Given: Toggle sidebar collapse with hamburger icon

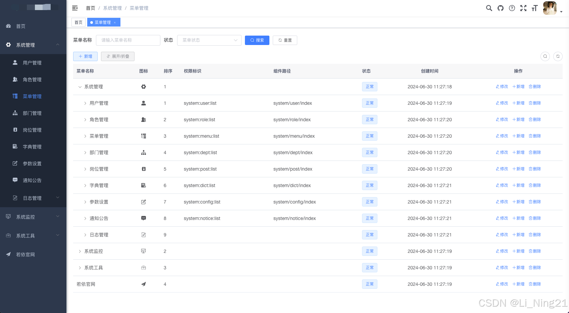Looking at the screenshot, I should pyautogui.click(x=74, y=8).
